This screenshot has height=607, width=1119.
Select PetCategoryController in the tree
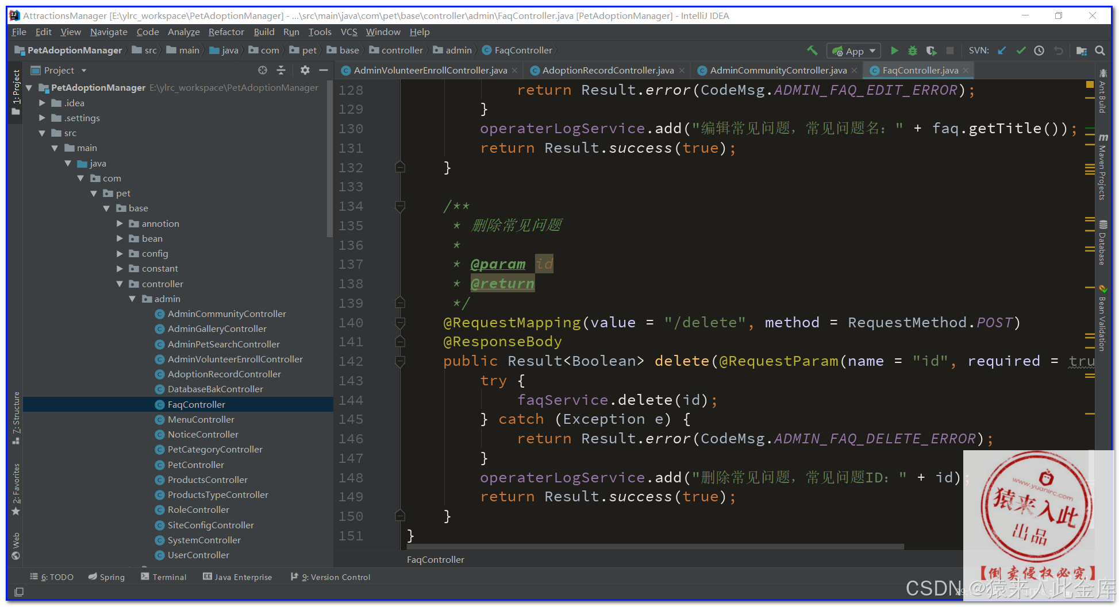(215, 449)
